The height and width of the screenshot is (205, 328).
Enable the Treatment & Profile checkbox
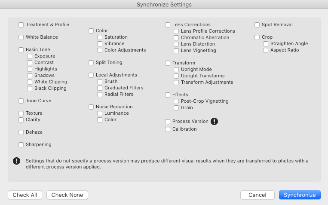21,25
